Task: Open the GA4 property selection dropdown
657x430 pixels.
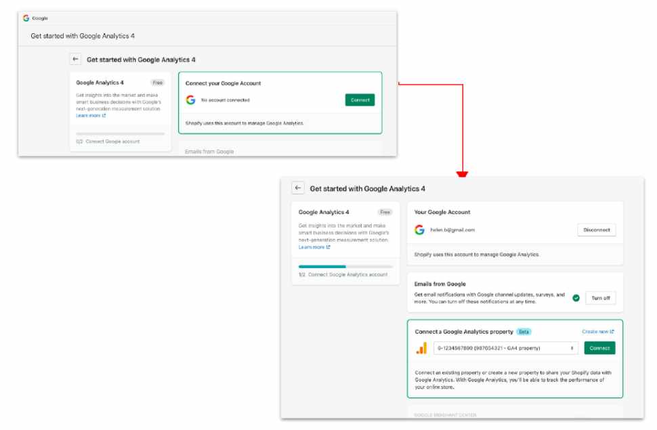Action: coord(506,348)
